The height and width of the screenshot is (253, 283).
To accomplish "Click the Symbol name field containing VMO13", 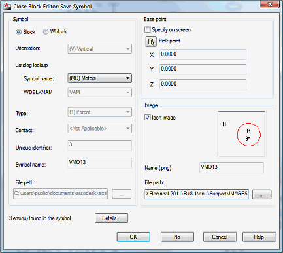I will pyautogui.click(x=99, y=163).
